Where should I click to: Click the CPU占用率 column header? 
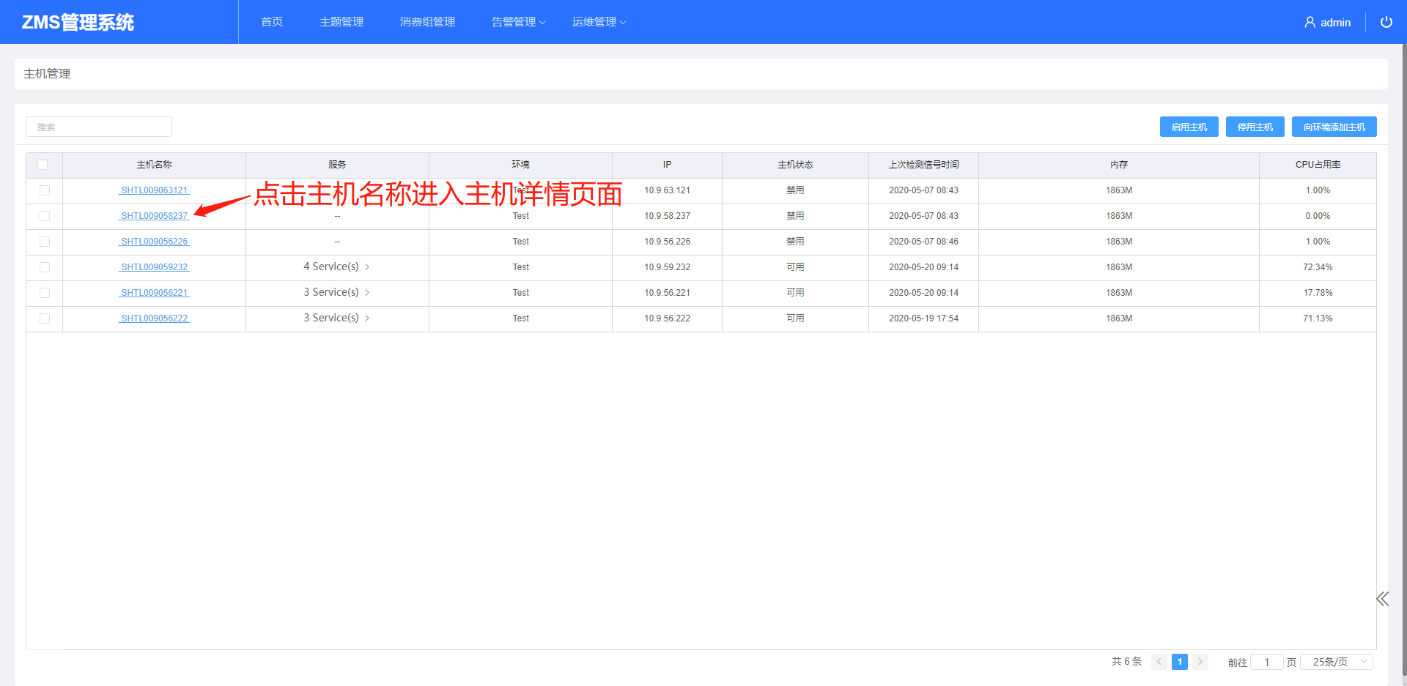1318,165
